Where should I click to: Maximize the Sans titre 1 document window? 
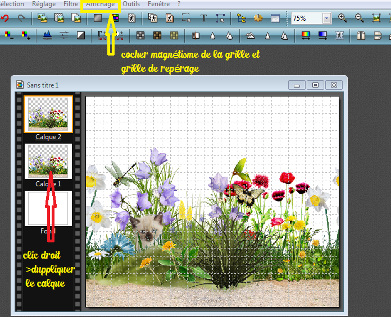click(x=315, y=85)
